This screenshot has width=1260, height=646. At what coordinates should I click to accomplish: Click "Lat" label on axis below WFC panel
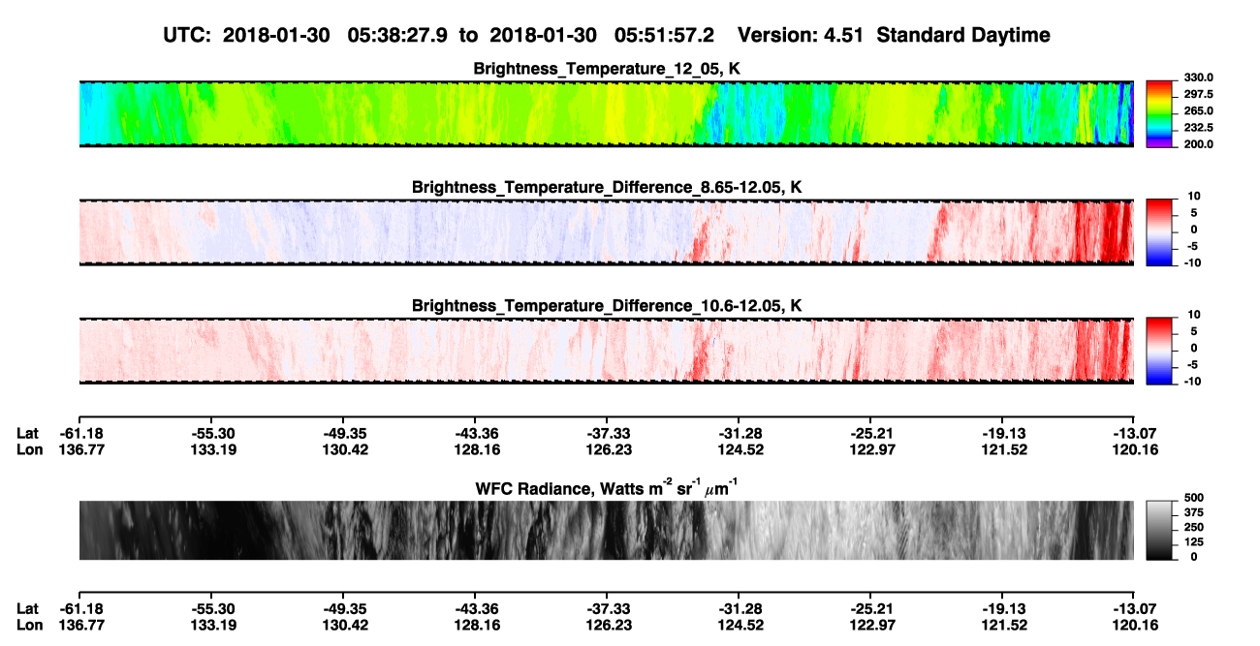tap(28, 609)
